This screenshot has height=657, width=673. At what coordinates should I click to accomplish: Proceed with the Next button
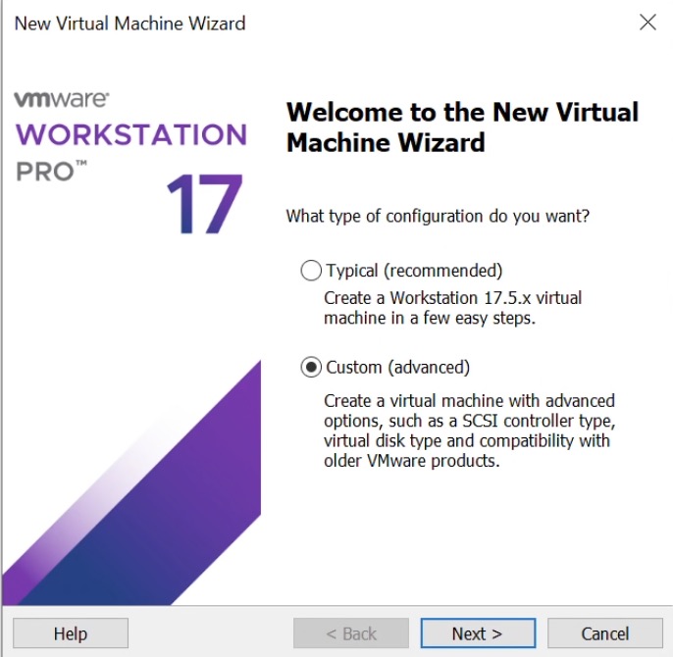(x=478, y=633)
